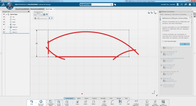Click the Convert to Contour tool

point(104,102)
